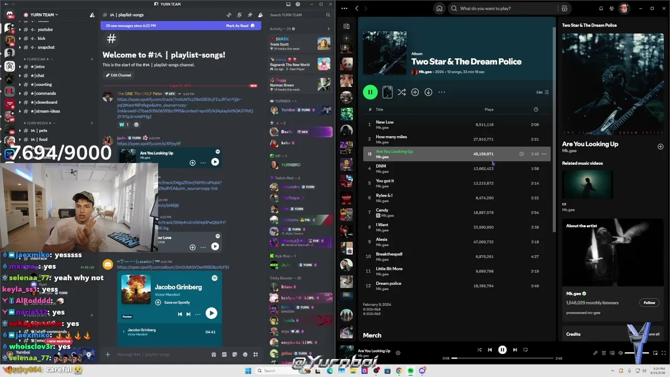Open album more options ellipsis in Spotify
The image size is (670, 377).
pos(442,92)
